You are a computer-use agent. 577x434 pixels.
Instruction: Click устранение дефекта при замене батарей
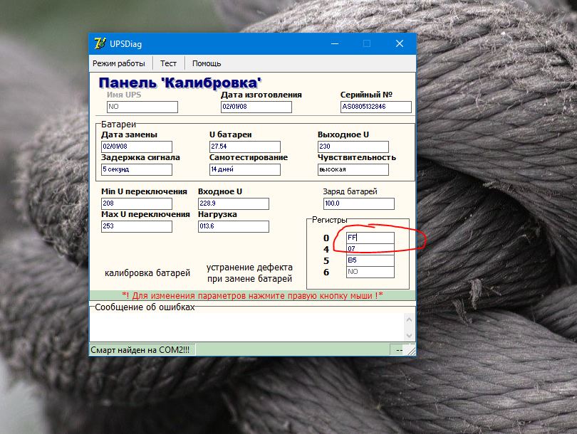[249, 272]
